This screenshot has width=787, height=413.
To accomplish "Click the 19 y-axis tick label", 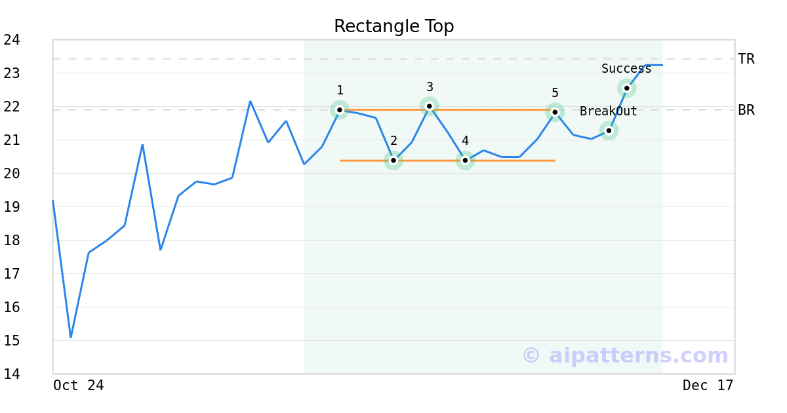I will click(12, 207).
